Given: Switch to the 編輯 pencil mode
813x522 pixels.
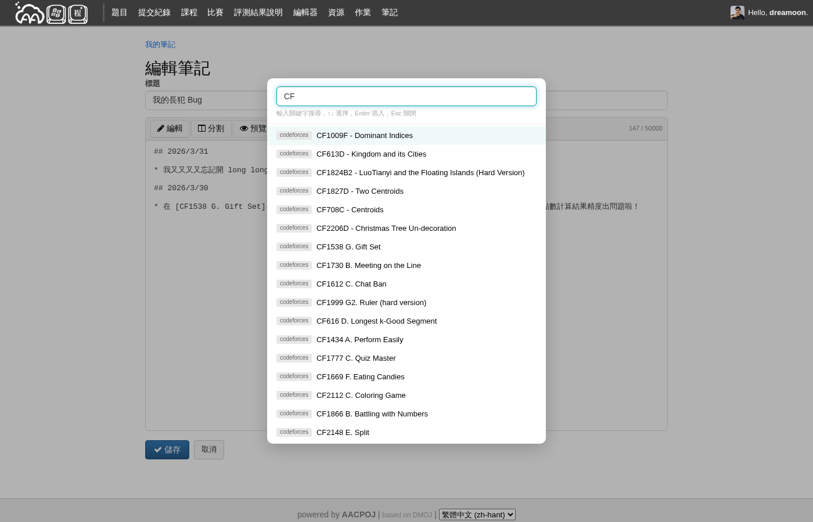Looking at the screenshot, I should 170,129.
